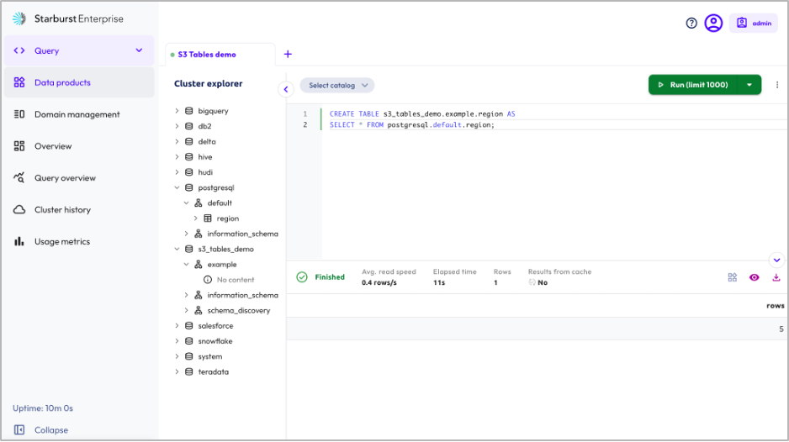
Task: Select the example schema
Action: click(x=222, y=265)
